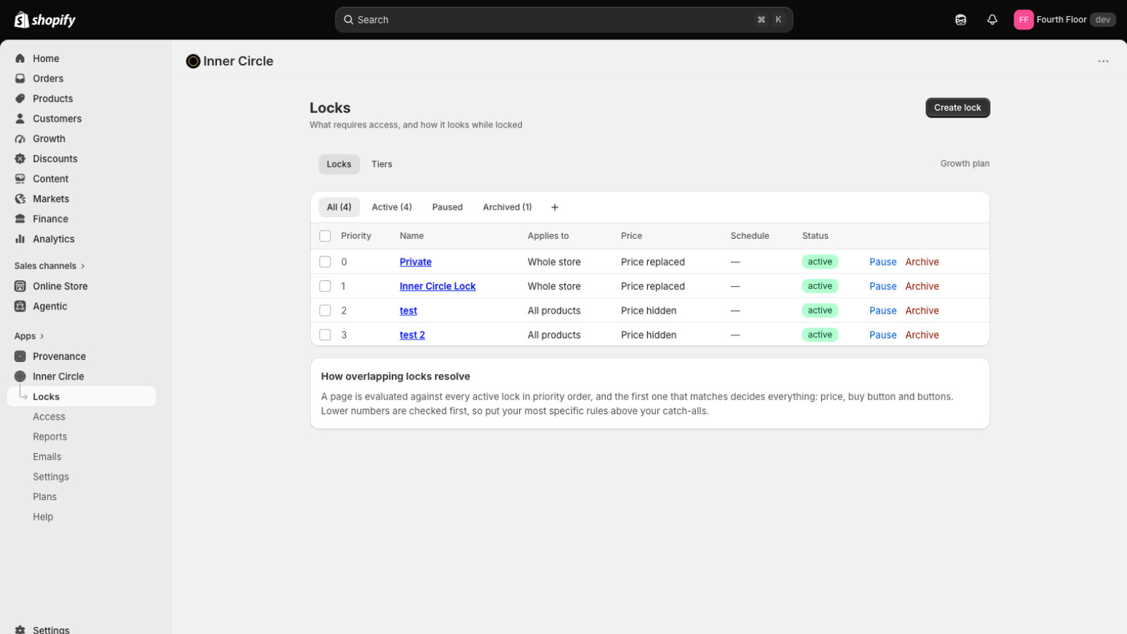Image resolution: width=1127 pixels, height=634 pixels.
Task: Click the Inner Circle header logo icon
Action: [x=193, y=61]
